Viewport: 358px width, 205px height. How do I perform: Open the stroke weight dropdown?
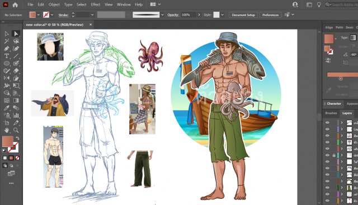pos(92,15)
